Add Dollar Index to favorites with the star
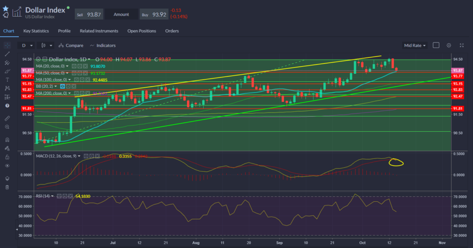473x248 pixels. click(6, 8)
